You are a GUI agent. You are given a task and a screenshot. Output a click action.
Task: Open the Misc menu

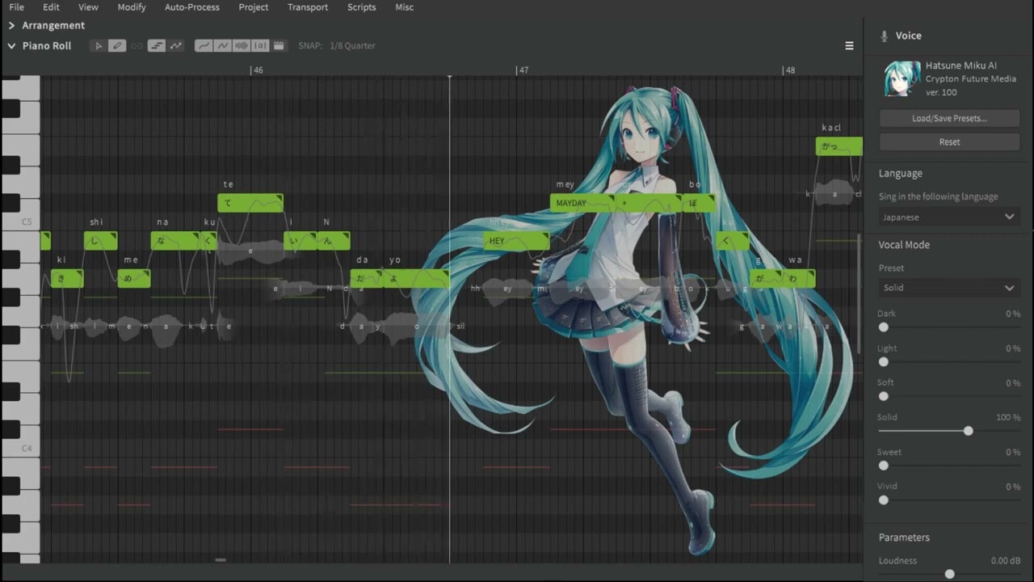tap(405, 7)
